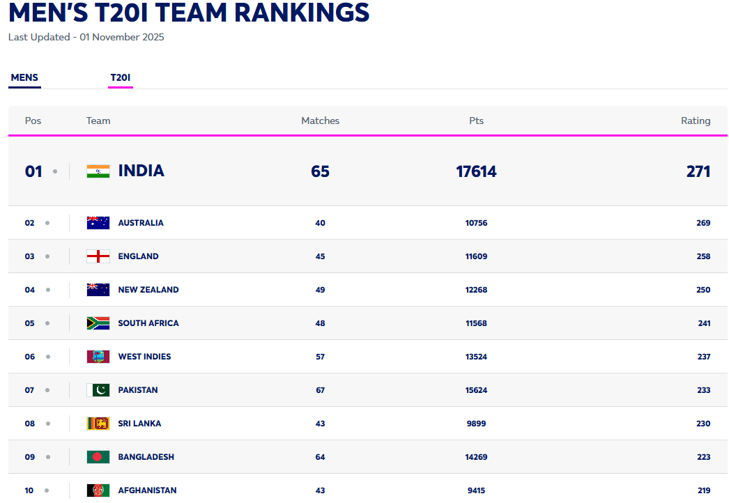
Task: Click the South Africa flag icon
Action: click(98, 323)
